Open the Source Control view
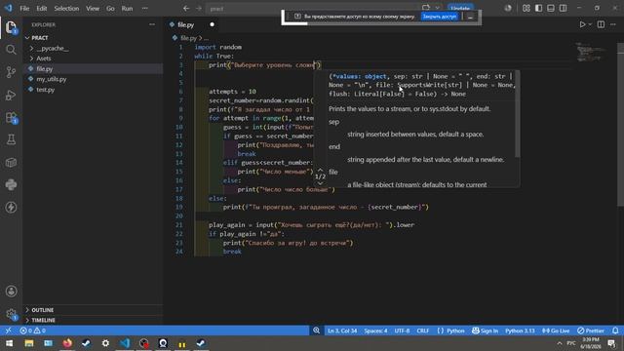This screenshot has height=351, width=624. pos(11,72)
